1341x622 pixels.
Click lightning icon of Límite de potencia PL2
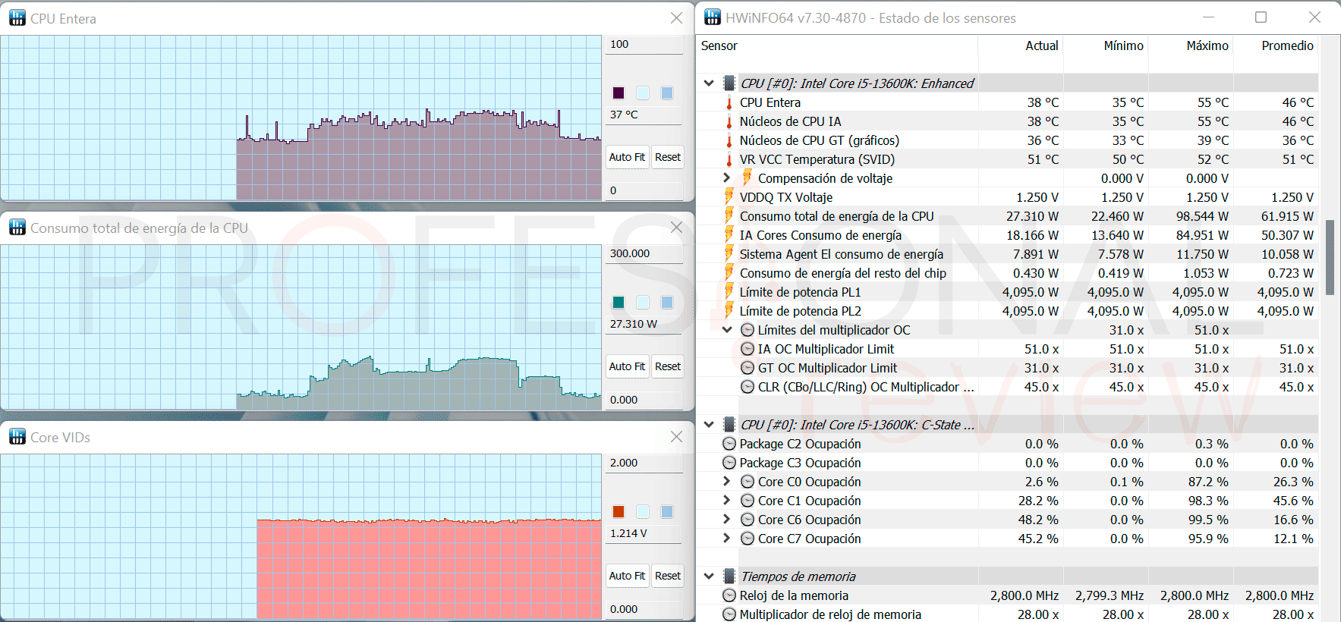729,310
